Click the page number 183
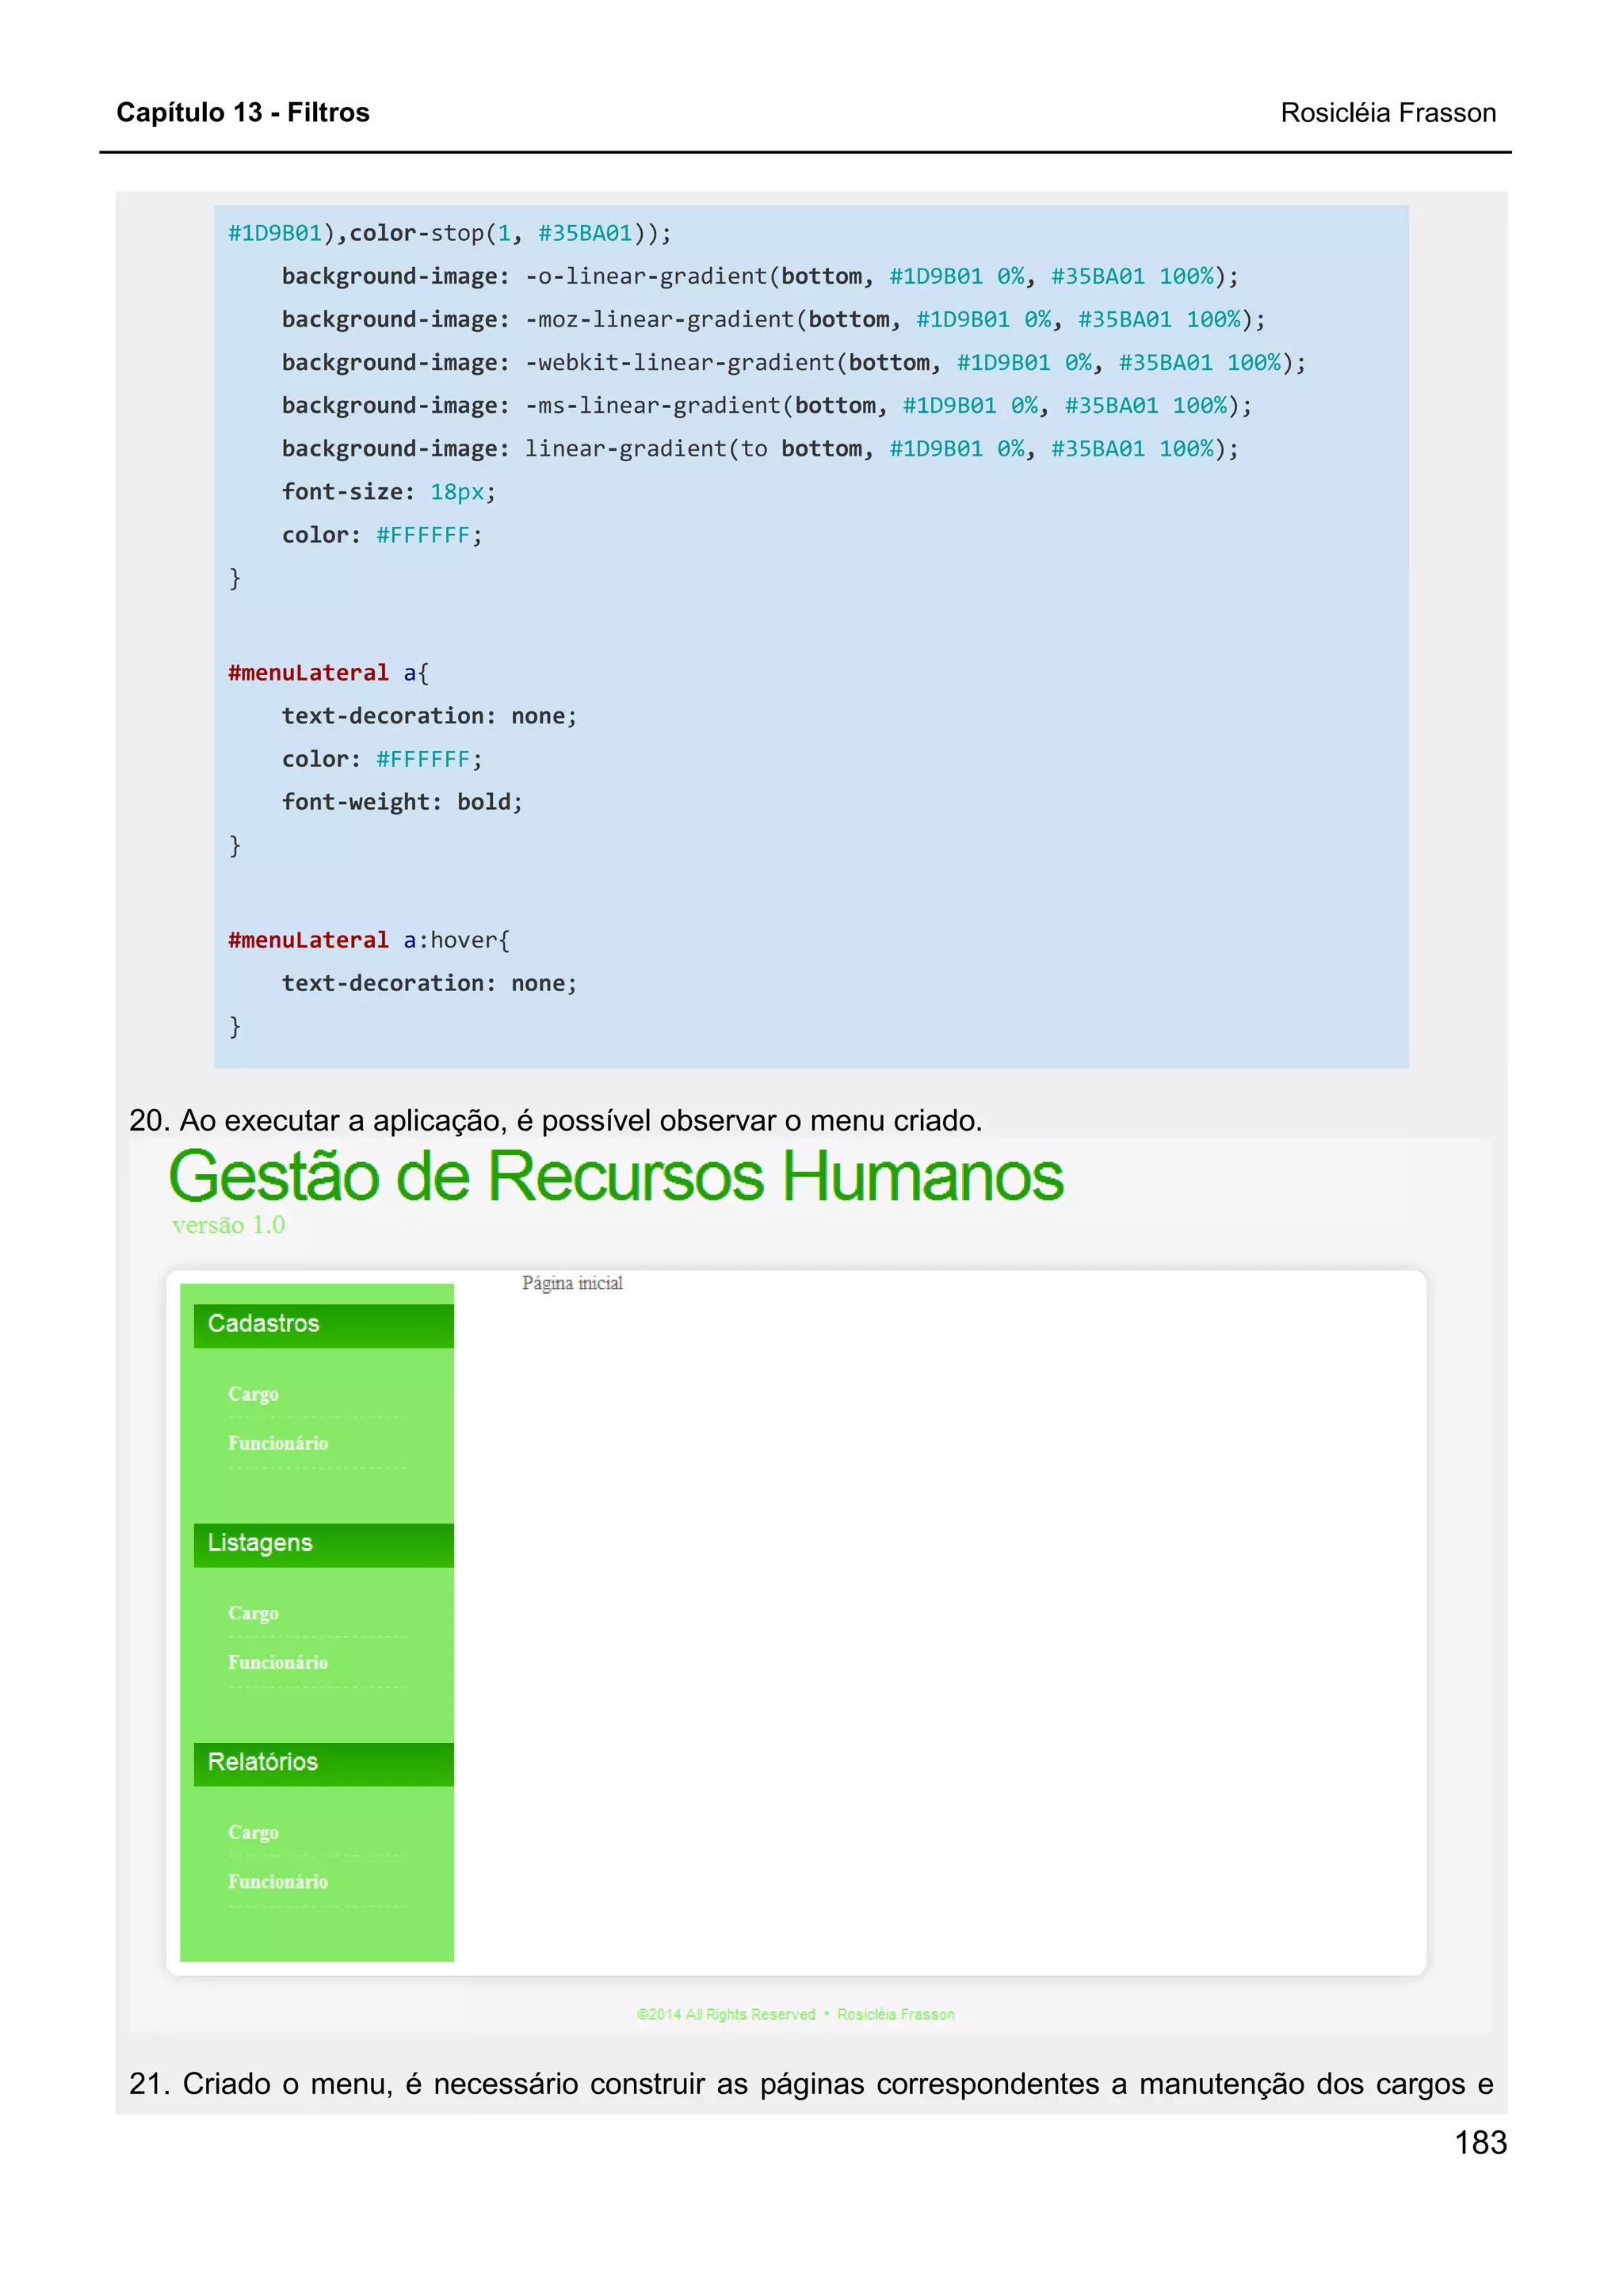Screen dimensions: 1623x2296 pos(1480,2142)
